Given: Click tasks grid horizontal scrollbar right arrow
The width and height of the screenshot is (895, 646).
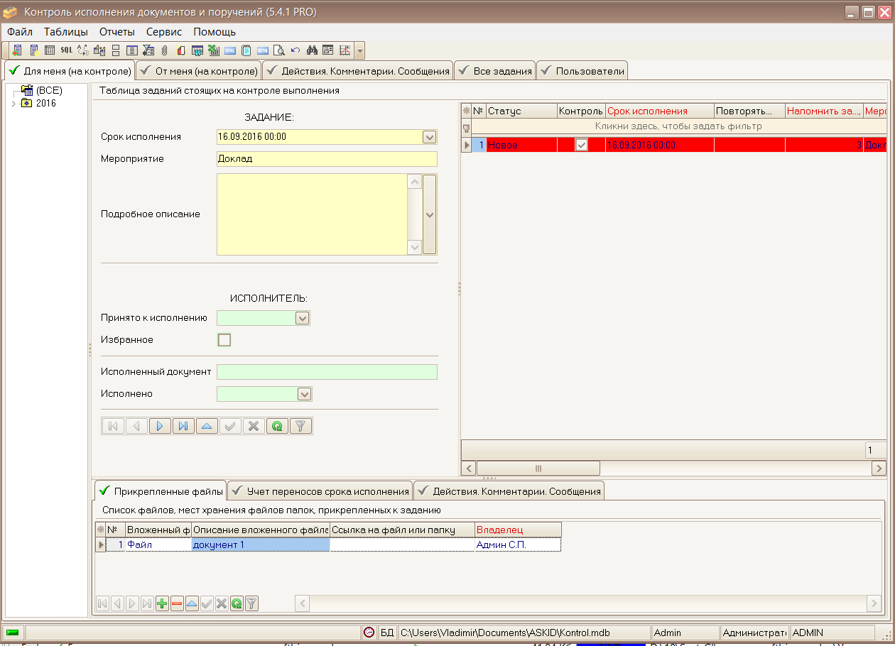Looking at the screenshot, I should click(879, 469).
